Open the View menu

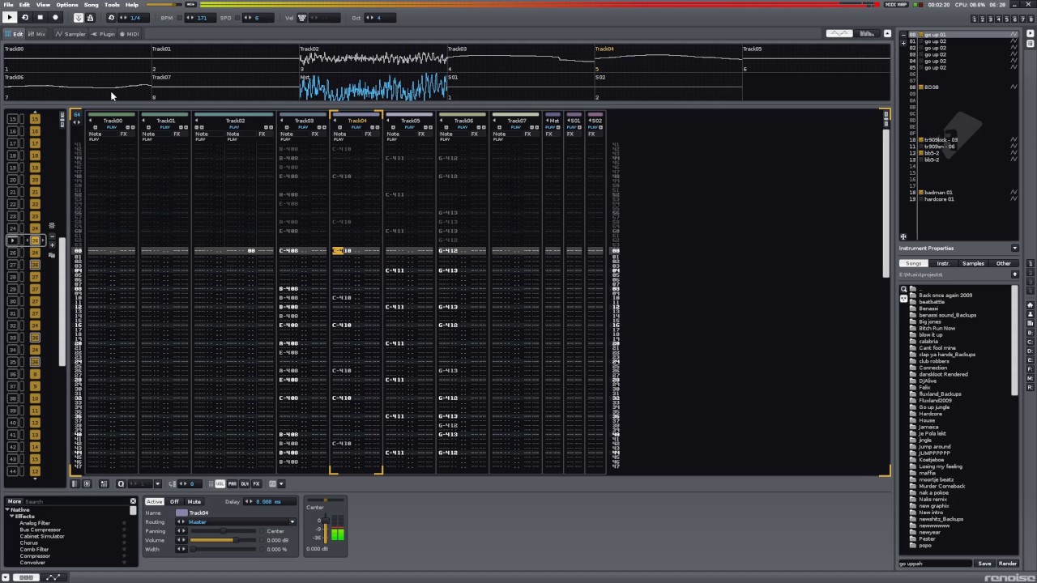43,5
